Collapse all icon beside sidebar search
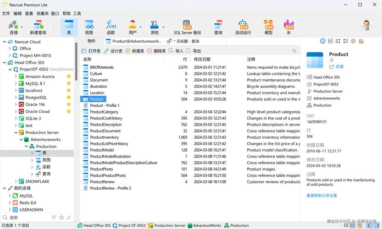The height and width of the screenshot is (229, 382). click(x=69, y=217)
